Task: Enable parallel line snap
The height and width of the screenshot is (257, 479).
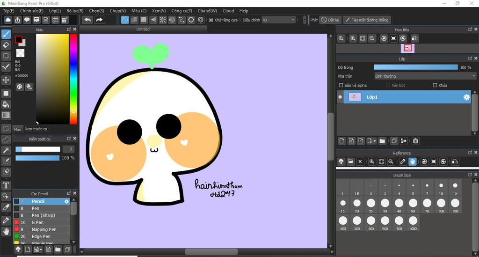Action: pos(134,20)
